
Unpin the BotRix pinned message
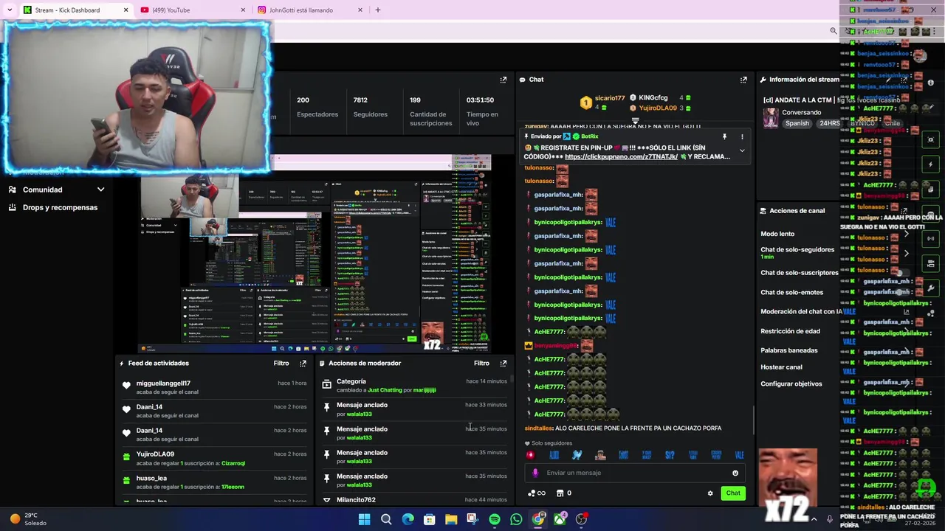724,136
